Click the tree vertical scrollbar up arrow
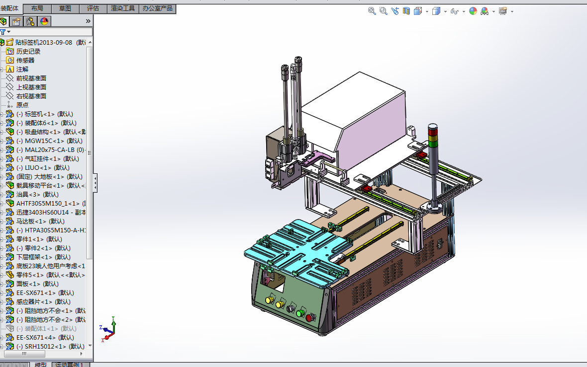 tap(90, 43)
